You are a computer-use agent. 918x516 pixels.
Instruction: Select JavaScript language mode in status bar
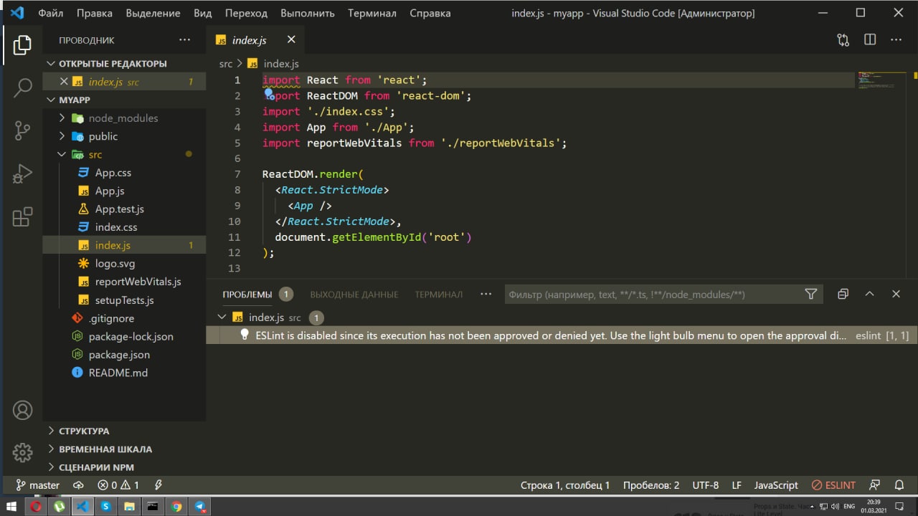point(775,485)
